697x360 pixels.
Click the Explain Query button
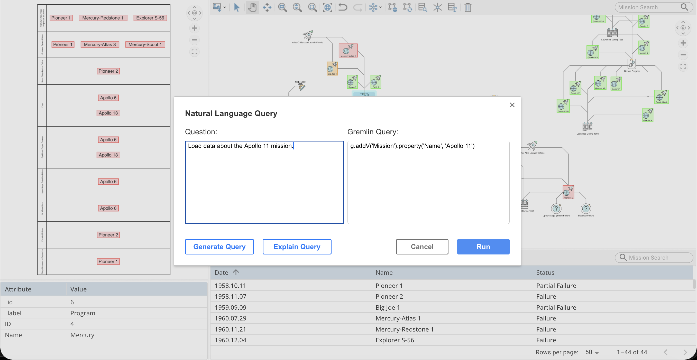[x=297, y=247]
